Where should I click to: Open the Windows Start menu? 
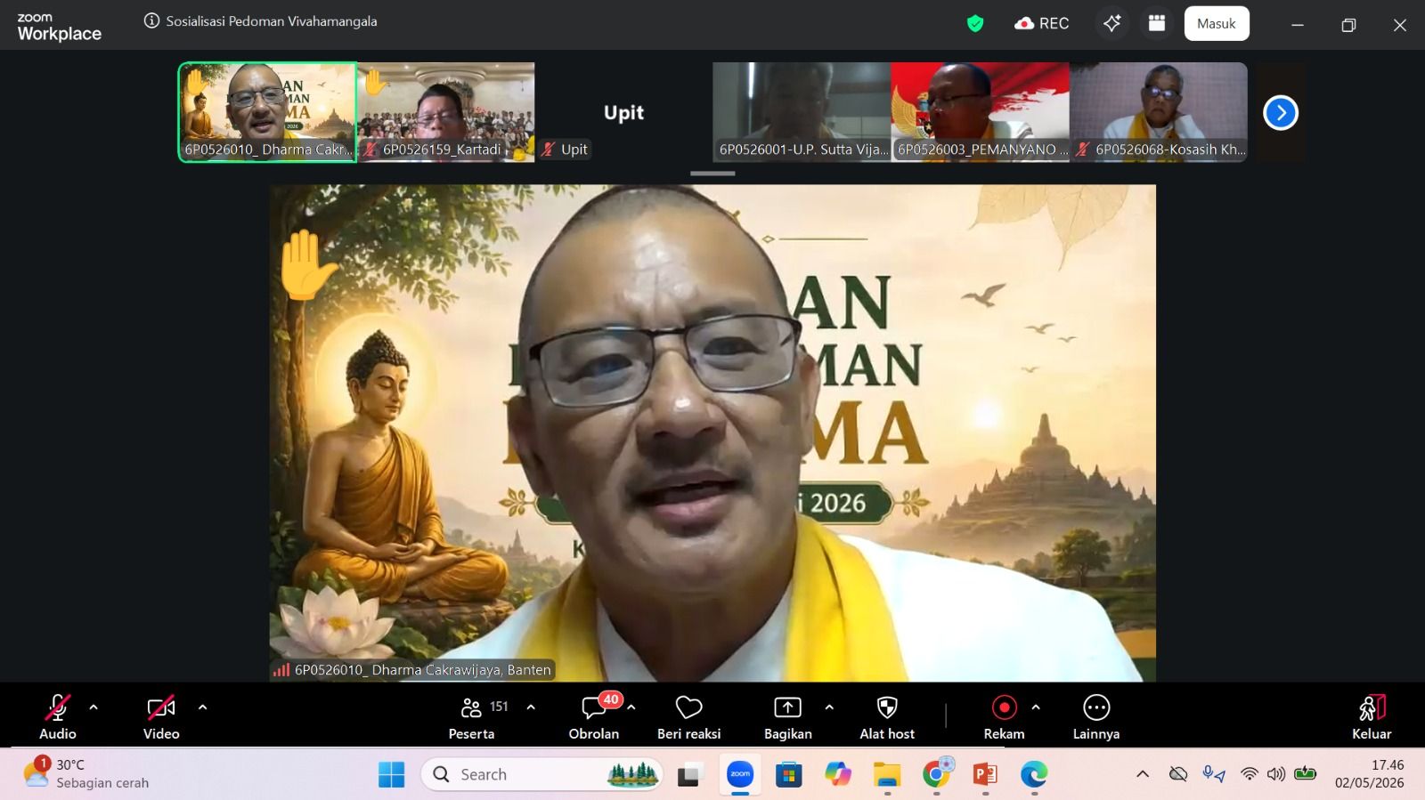click(392, 774)
